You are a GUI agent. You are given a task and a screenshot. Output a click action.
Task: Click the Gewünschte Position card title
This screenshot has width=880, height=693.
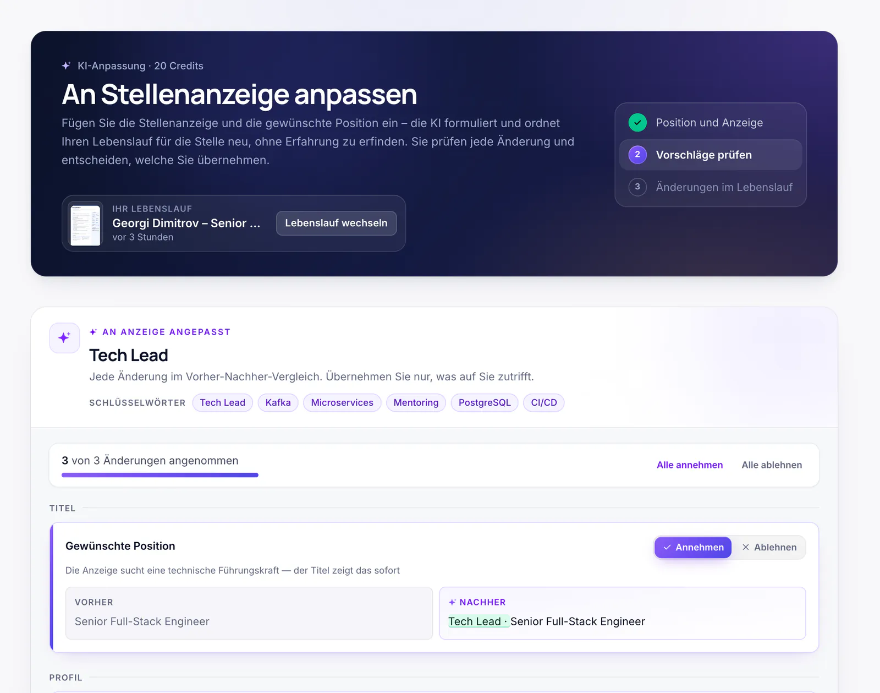tap(120, 546)
